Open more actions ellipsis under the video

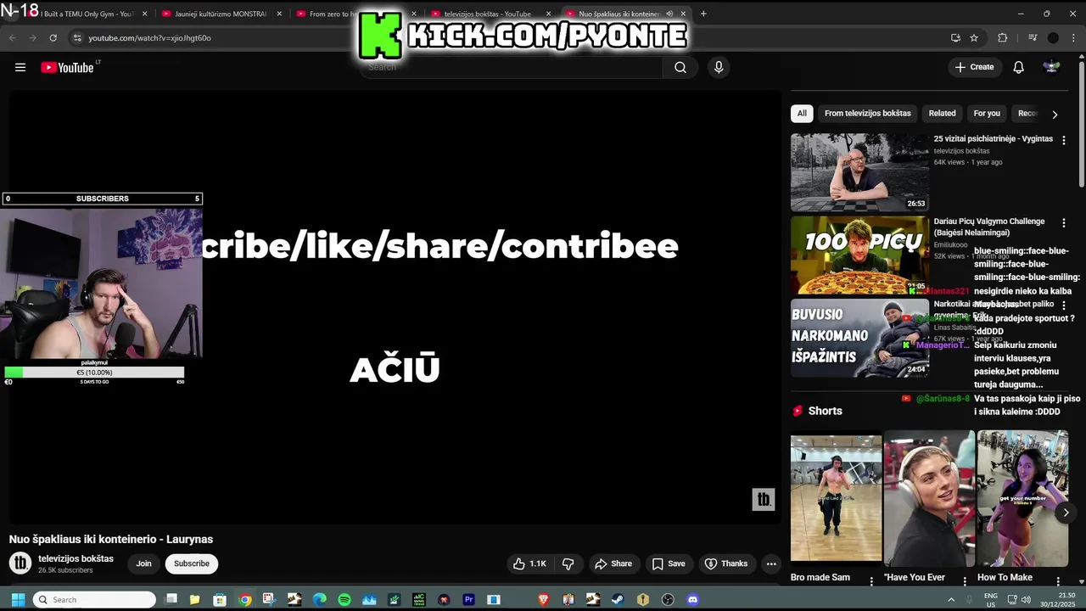(771, 563)
